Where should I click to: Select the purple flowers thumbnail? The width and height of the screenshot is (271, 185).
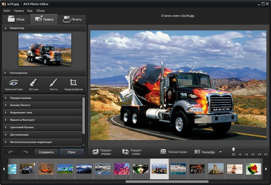[x=121, y=169]
